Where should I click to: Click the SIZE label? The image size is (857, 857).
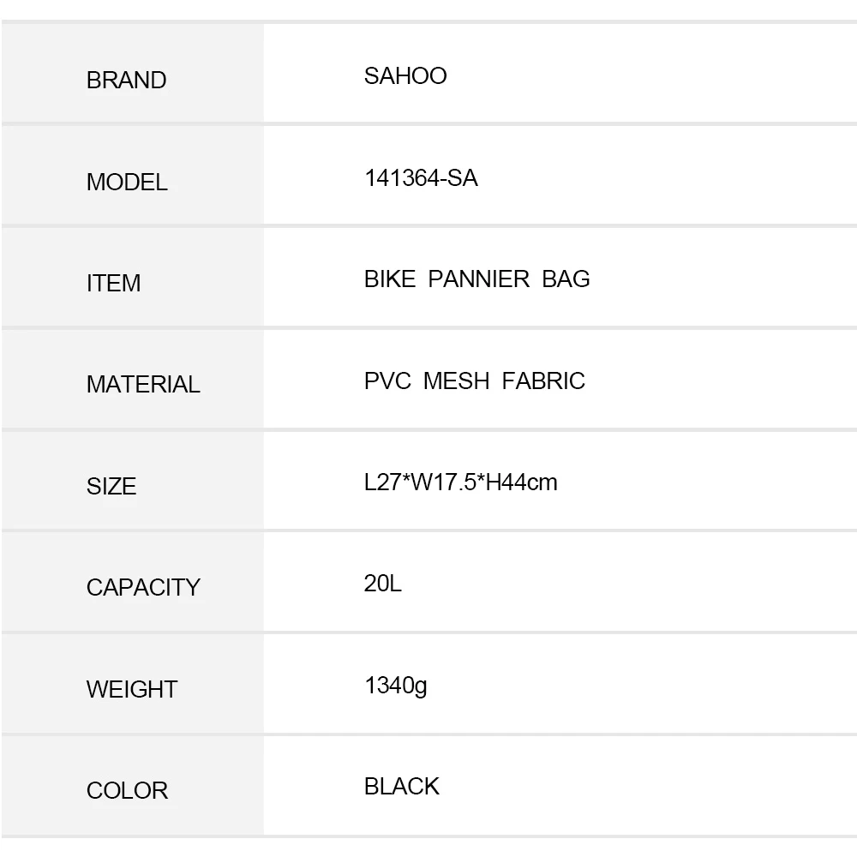click(x=111, y=487)
